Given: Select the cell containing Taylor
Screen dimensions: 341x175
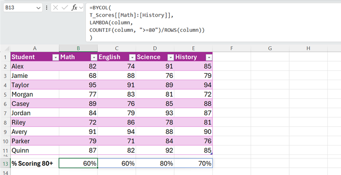Looking at the screenshot, I should point(35,85).
